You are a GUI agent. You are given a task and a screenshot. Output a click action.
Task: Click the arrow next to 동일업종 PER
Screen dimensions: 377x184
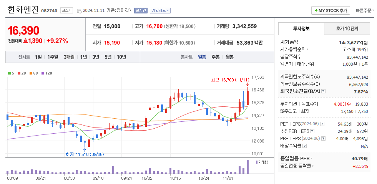(x=311, y=159)
